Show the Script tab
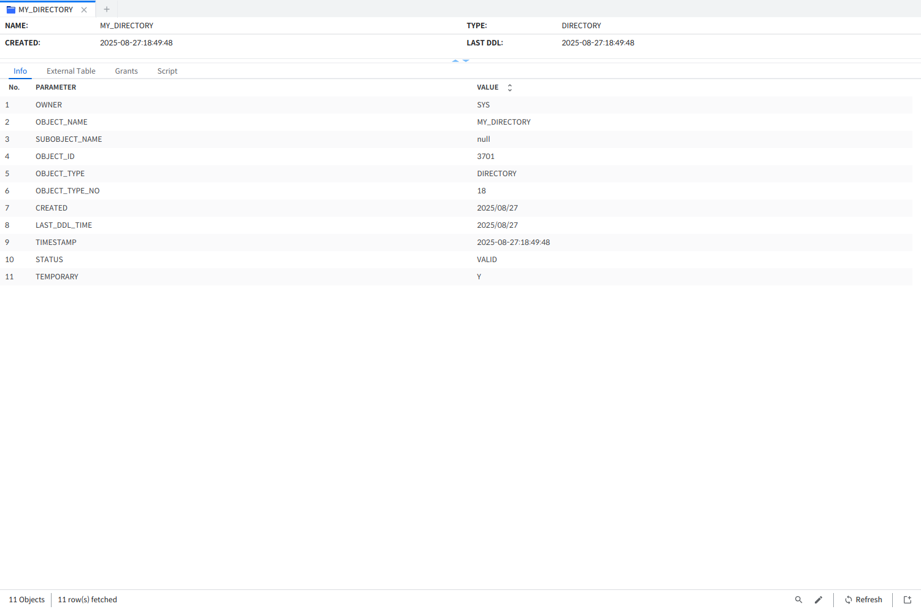 click(167, 71)
